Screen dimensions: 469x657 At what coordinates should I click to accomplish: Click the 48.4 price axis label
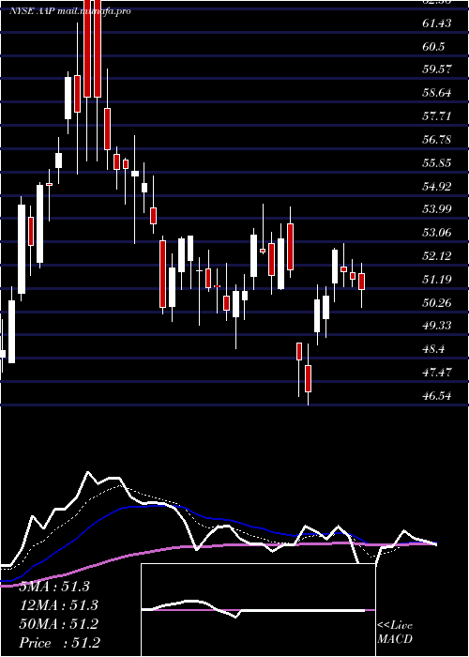click(x=433, y=349)
